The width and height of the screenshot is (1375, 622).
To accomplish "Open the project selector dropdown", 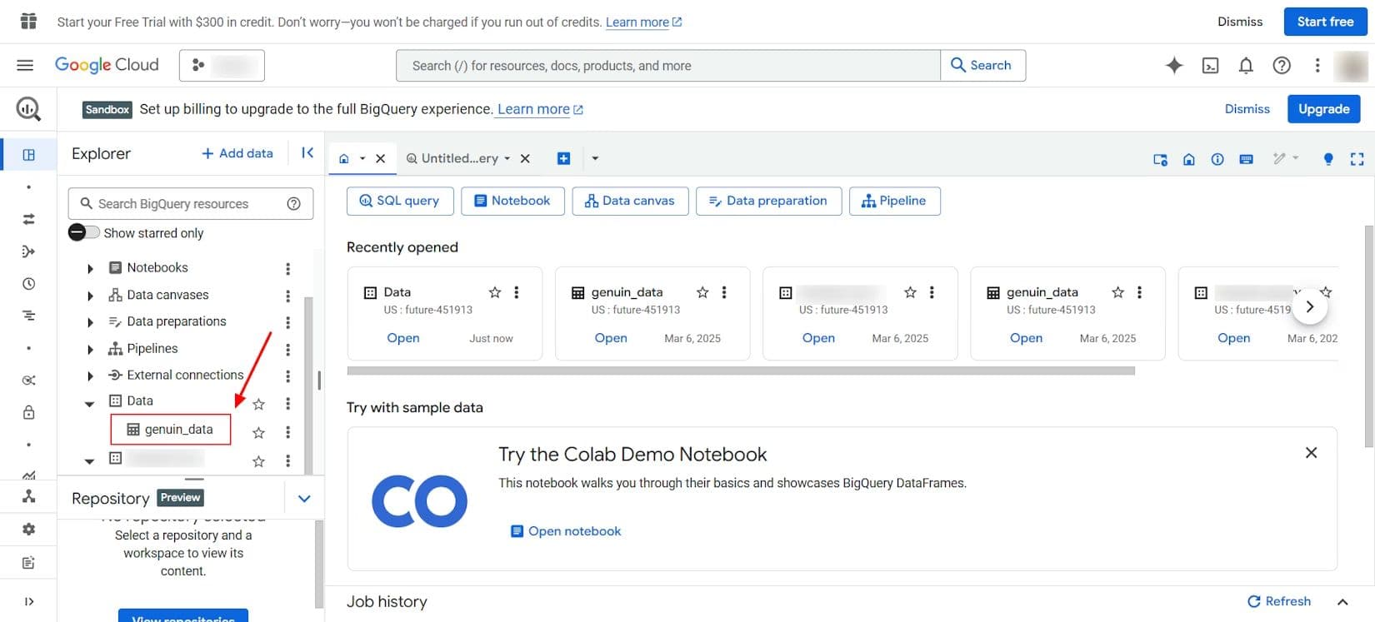I will [x=222, y=65].
